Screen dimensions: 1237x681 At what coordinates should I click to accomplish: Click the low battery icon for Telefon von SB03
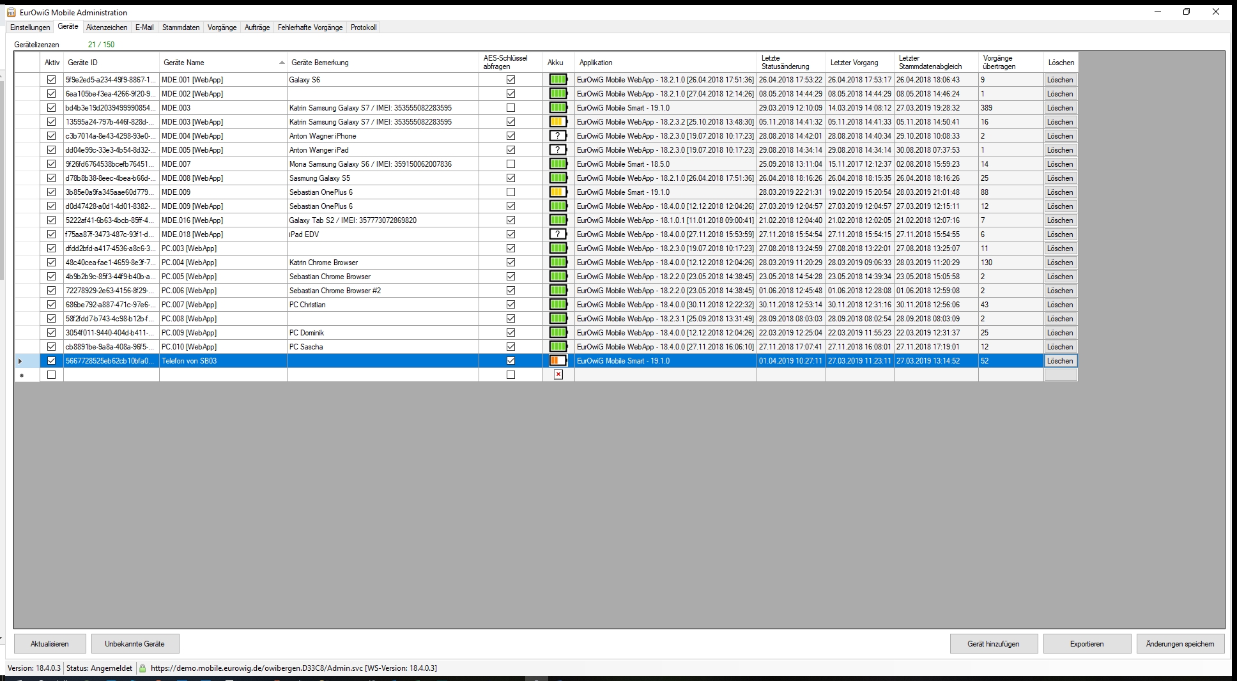[x=558, y=361]
